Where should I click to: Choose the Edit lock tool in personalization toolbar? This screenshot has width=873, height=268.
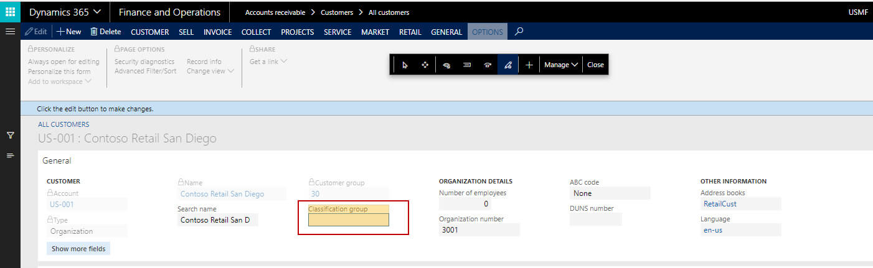(508, 65)
